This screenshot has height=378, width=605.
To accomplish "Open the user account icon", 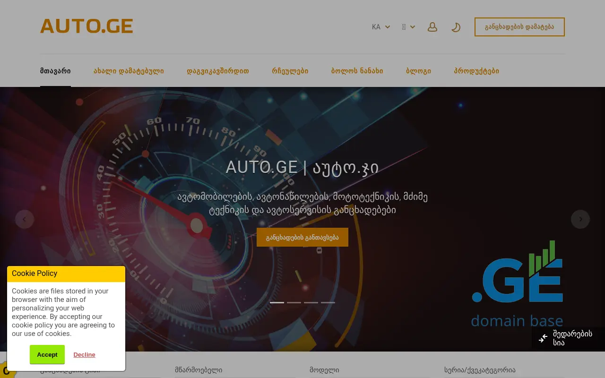I will [432, 27].
